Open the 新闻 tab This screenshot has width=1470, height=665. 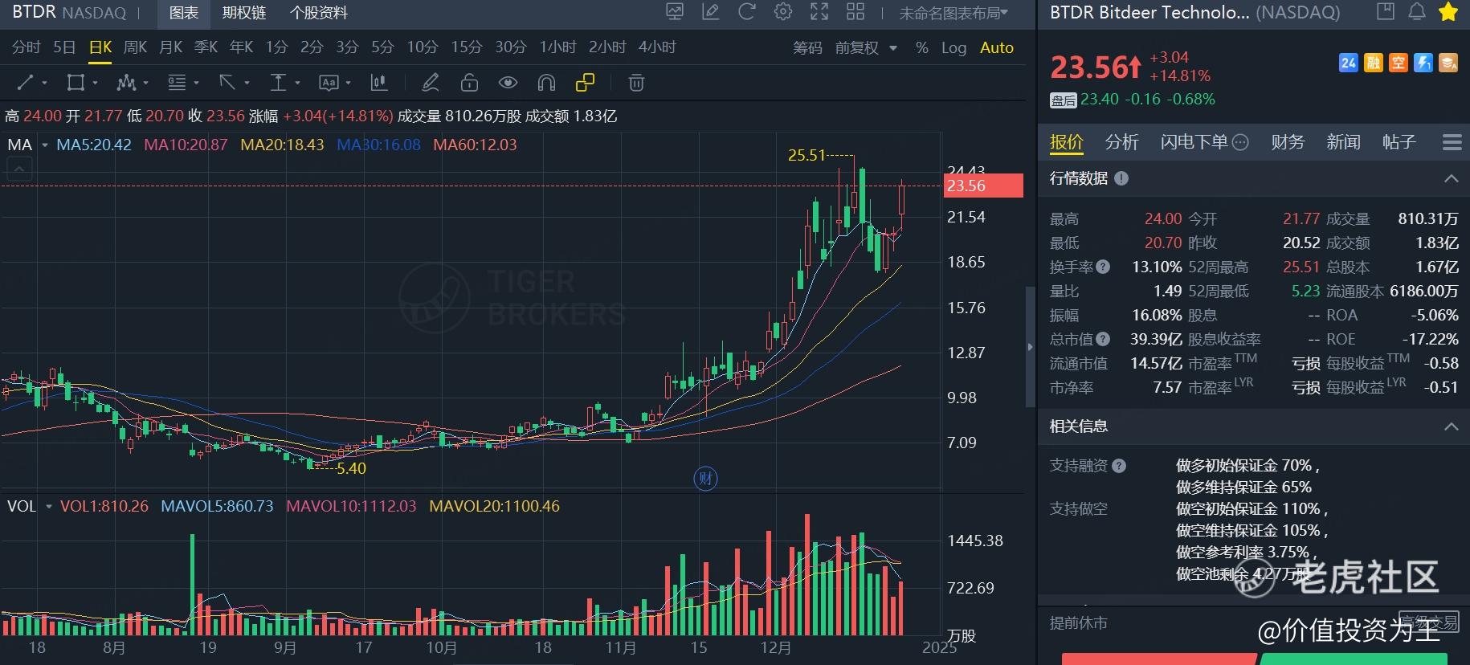(1343, 142)
